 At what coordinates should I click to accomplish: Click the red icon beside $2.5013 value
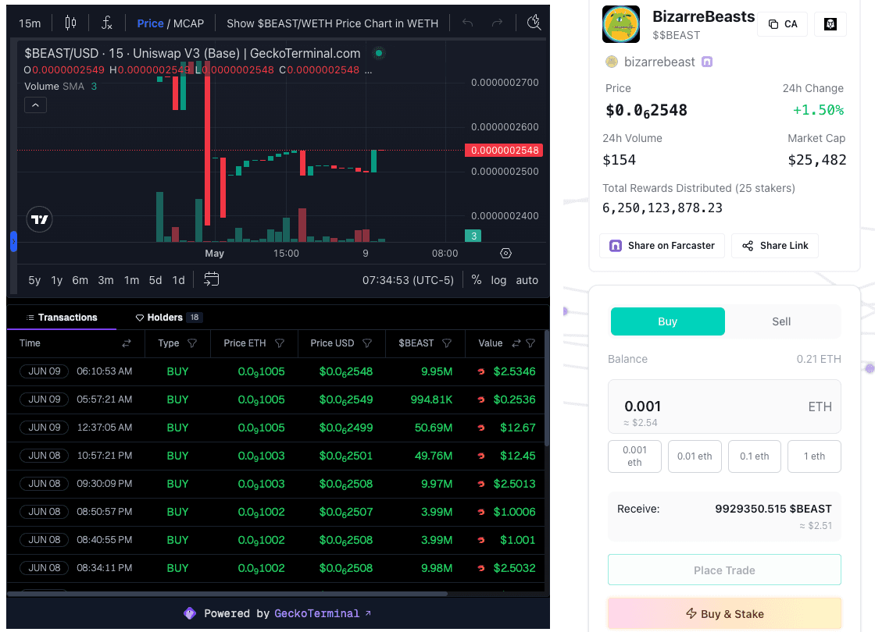click(x=481, y=484)
